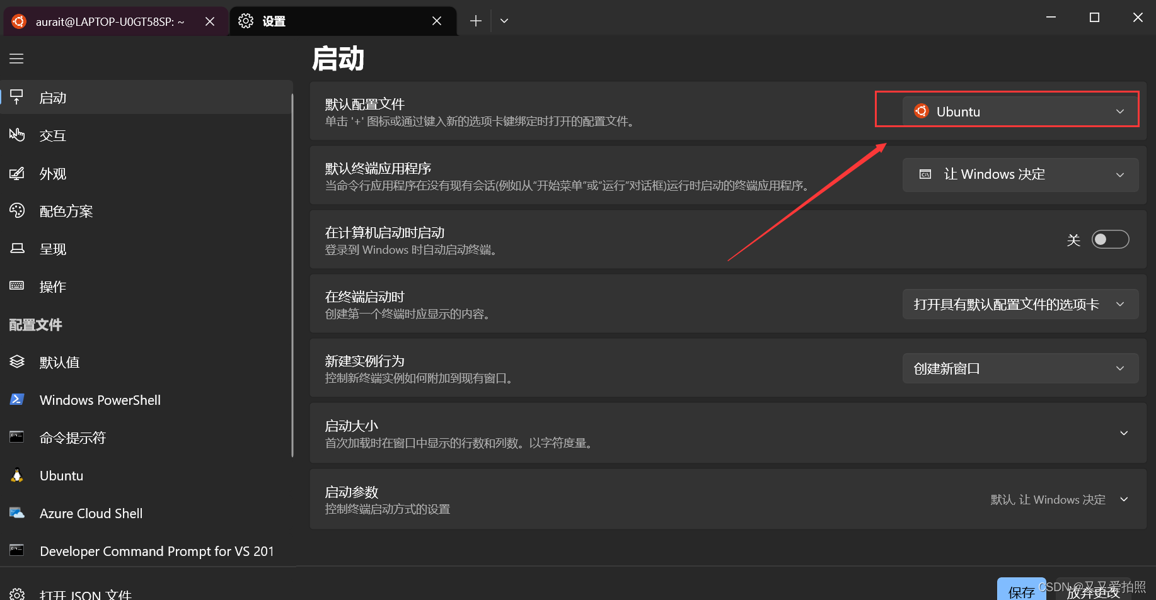The width and height of the screenshot is (1156, 600).
Task: Close the 设置 tab
Action: [x=437, y=21]
